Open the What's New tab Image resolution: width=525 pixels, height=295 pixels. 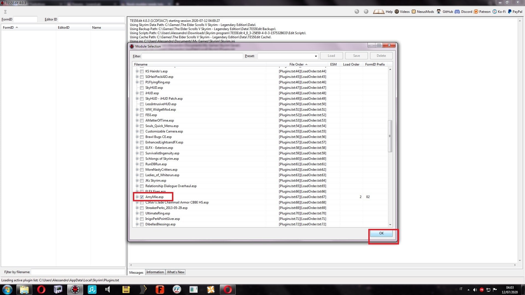point(176,272)
